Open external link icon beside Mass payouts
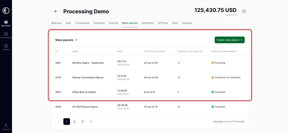This screenshot has width=288, height=133. tap(76, 40)
